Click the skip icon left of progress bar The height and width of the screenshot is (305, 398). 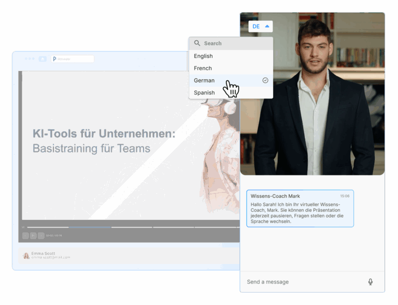(23, 227)
